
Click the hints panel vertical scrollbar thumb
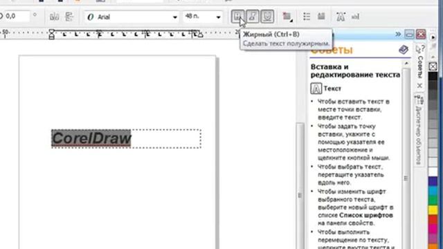click(406, 178)
